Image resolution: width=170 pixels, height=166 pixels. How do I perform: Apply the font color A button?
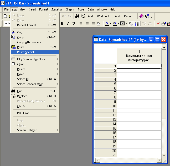tap(107, 24)
